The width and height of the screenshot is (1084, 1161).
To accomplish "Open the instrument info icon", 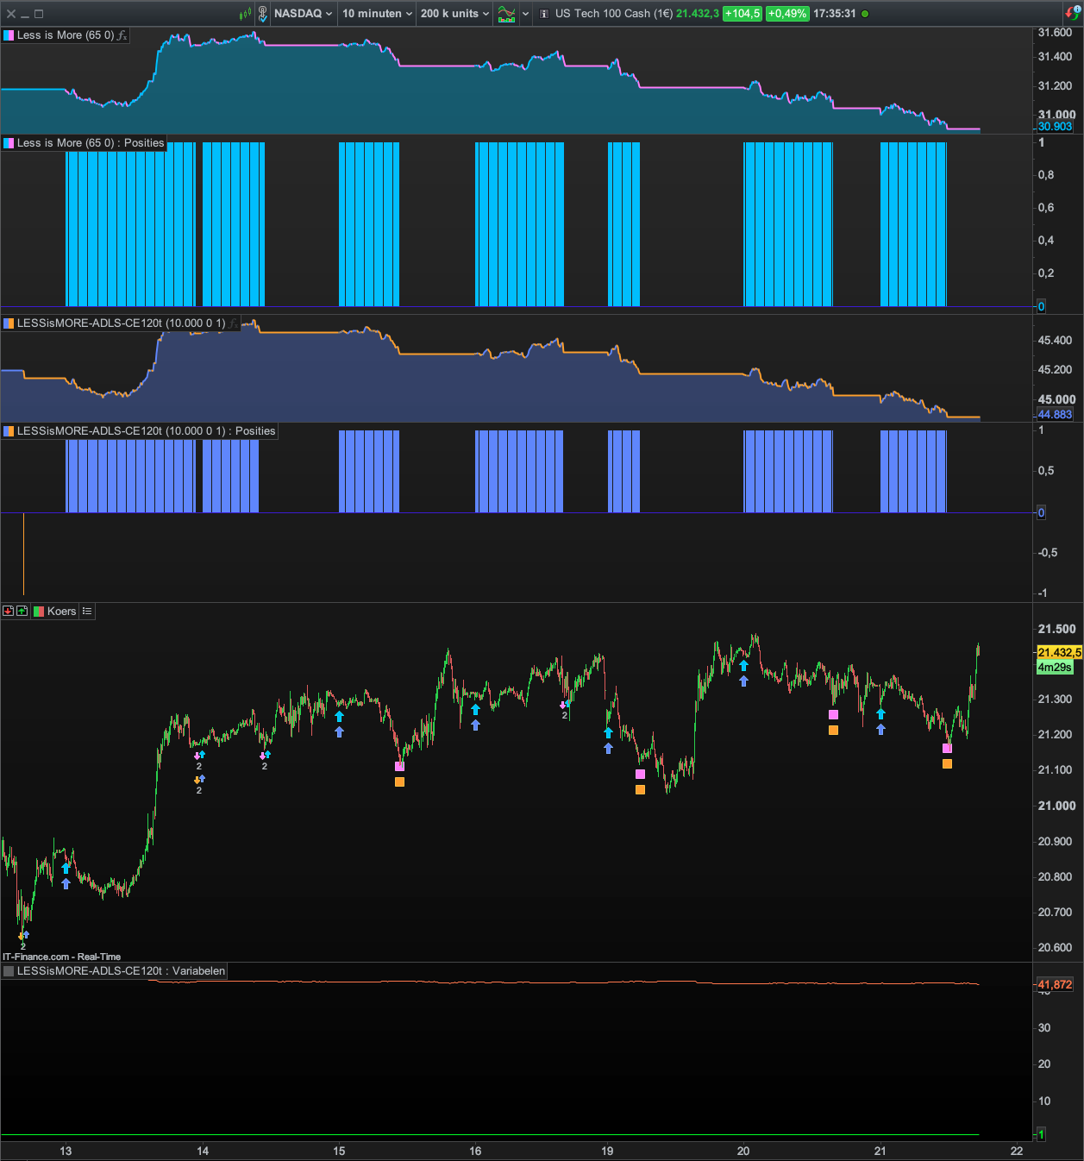I will point(544,14).
